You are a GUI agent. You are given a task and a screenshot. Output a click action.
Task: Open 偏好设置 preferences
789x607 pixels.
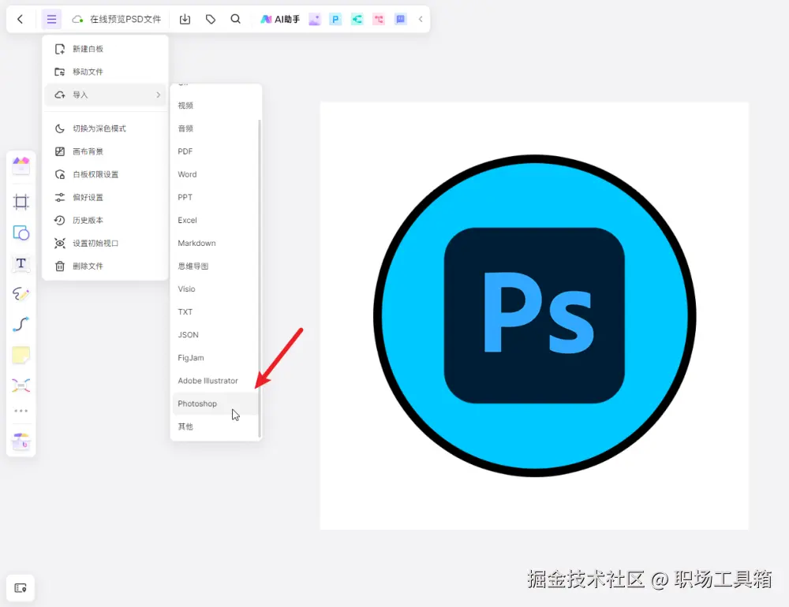105,197
